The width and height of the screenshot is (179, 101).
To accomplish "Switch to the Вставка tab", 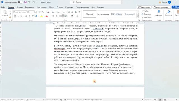I will coord(20,7).
